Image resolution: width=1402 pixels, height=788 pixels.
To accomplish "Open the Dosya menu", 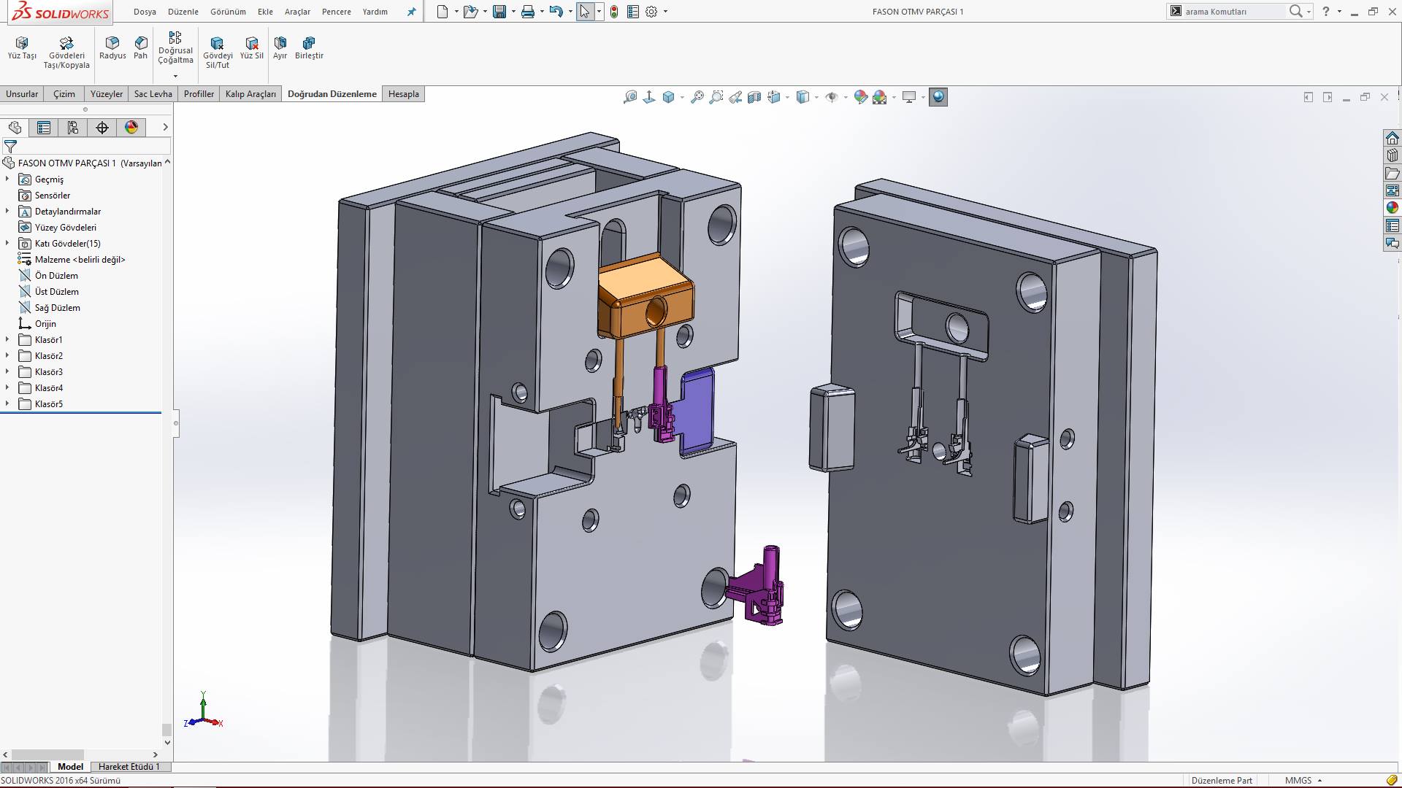I will (145, 12).
